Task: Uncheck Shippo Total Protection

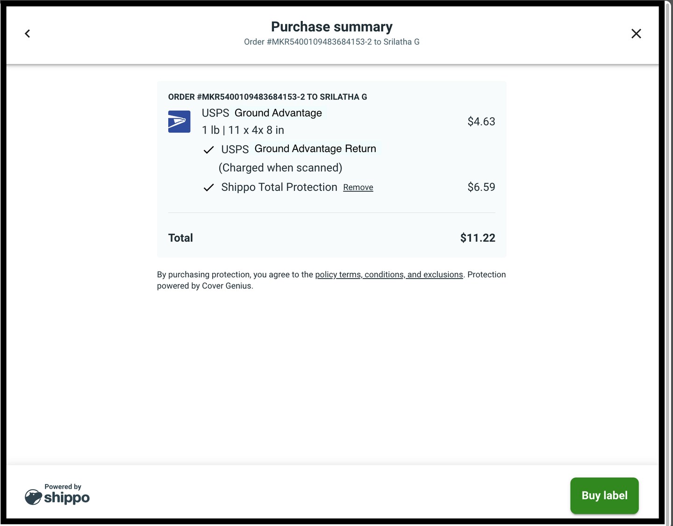Action: pos(208,188)
